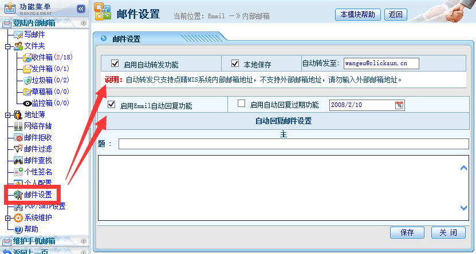
Task: Click the 监控箱 eye icon
Action: [x=27, y=104]
